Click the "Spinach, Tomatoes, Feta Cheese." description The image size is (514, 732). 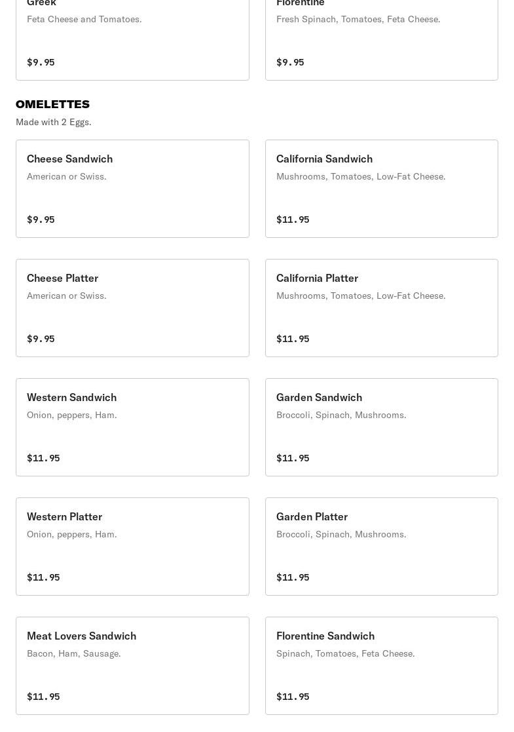[345, 653]
